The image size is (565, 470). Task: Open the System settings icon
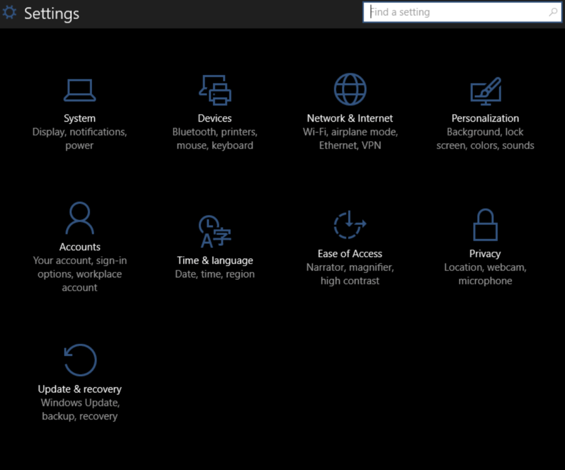80,89
